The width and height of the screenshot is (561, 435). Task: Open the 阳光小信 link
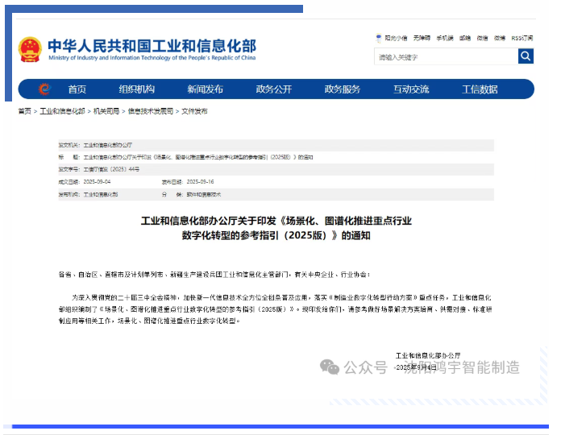coord(396,38)
